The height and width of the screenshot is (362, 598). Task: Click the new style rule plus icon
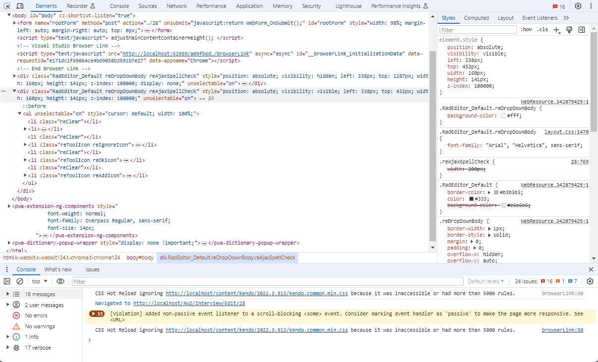pos(556,30)
